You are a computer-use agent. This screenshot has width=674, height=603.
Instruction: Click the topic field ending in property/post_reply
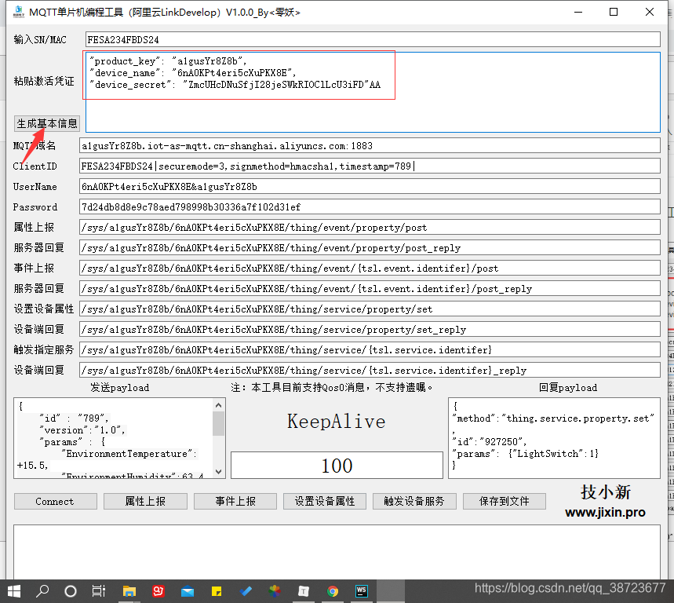tap(370, 248)
